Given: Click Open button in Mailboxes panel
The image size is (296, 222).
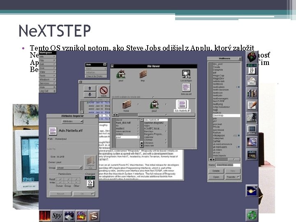Looking at the screenshot, I should 216,177.
